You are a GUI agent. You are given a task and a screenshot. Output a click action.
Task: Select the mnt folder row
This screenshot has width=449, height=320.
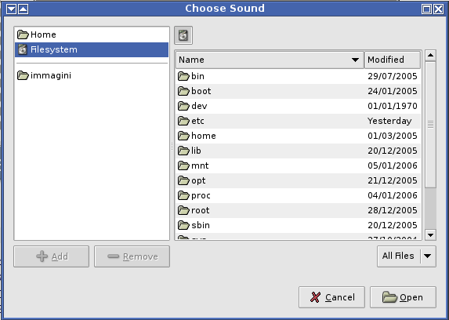click(x=298, y=165)
